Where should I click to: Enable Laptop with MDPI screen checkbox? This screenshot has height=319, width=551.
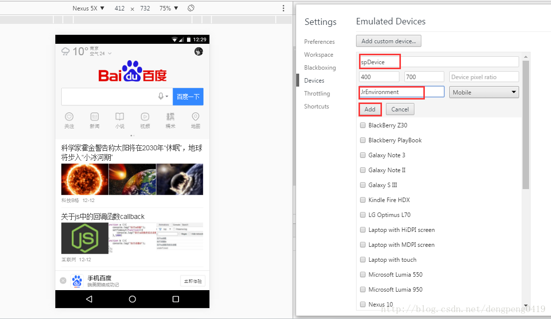[x=363, y=245]
